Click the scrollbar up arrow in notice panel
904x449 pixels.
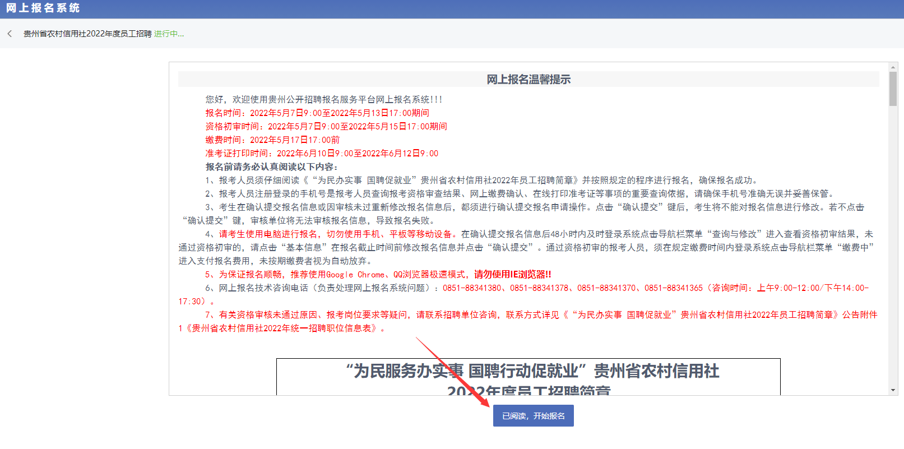[x=893, y=67]
